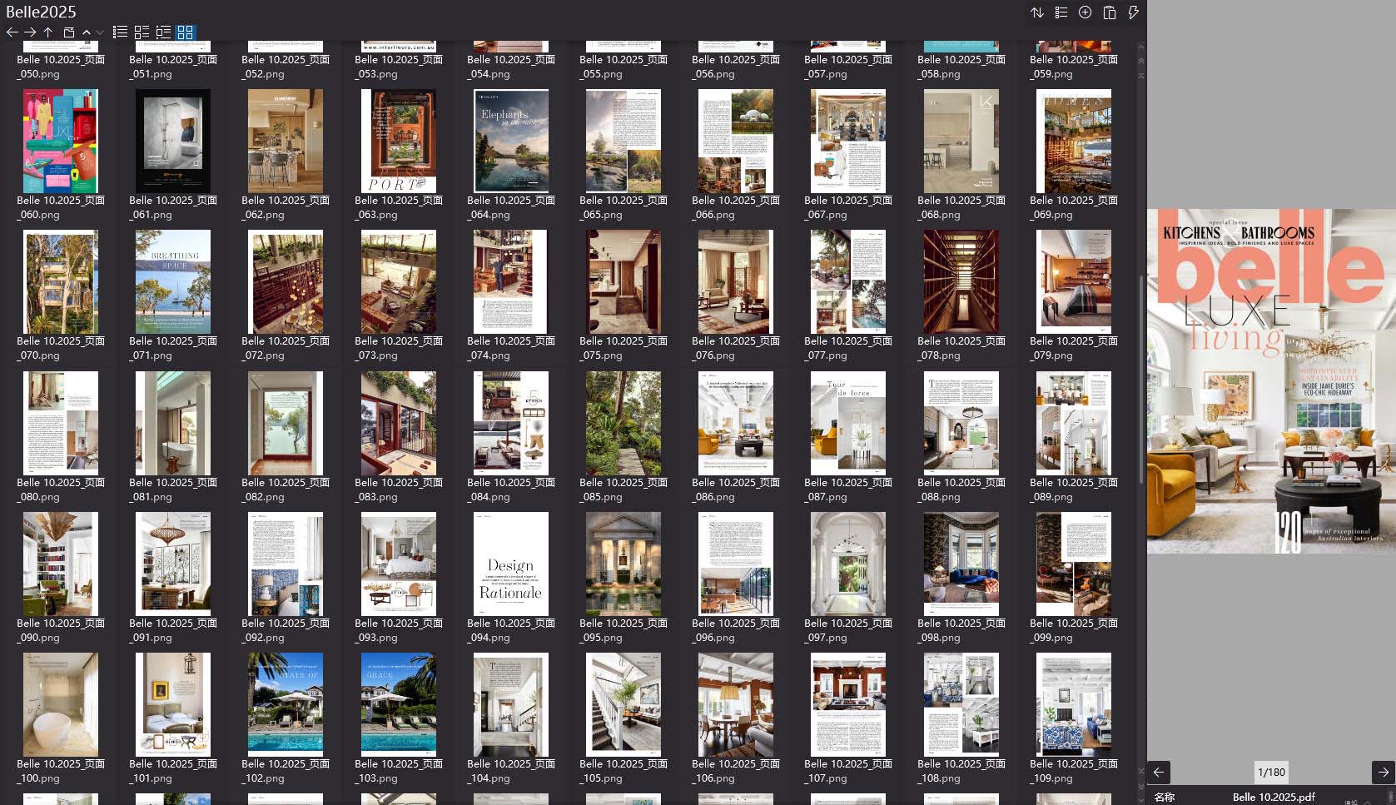Click the circled plus add icon

point(1085,12)
